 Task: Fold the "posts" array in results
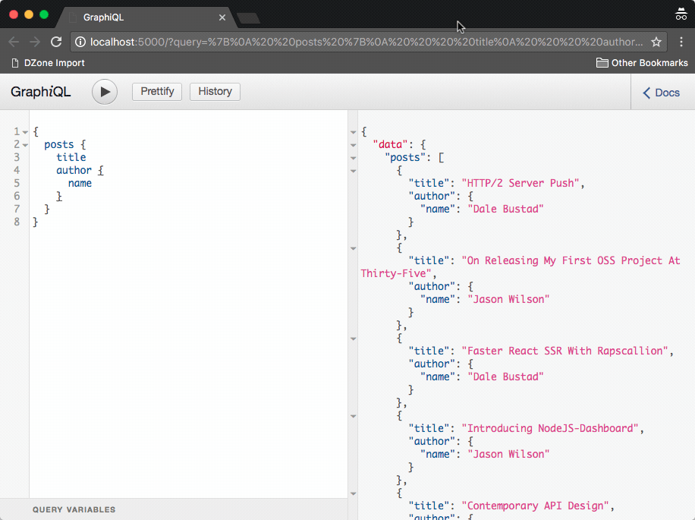point(354,158)
